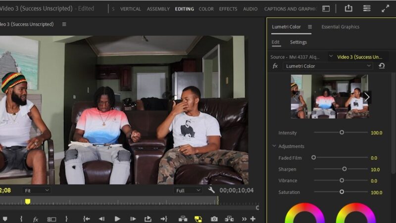Screen dimensions: 396x223
Task: Collapse the Adjustments section
Action: pos(274,146)
